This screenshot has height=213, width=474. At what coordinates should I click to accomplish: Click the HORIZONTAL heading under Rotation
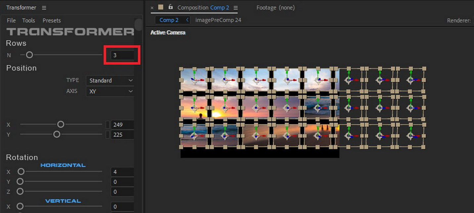[x=63, y=165]
